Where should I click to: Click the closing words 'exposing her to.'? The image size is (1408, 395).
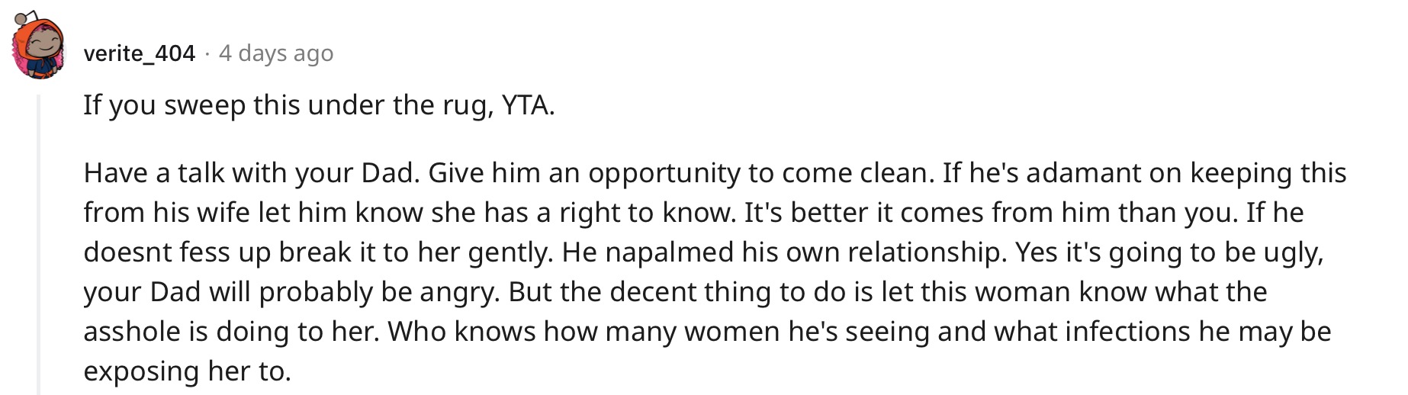coord(188,371)
